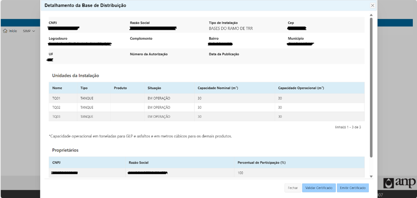Click the Início home icon
The height and width of the screenshot is (198, 417).
tap(5, 31)
